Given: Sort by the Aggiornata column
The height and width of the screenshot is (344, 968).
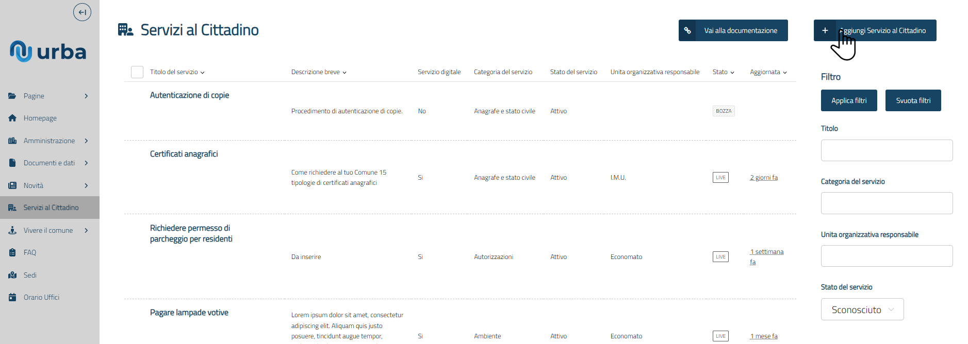Looking at the screenshot, I should (x=768, y=72).
